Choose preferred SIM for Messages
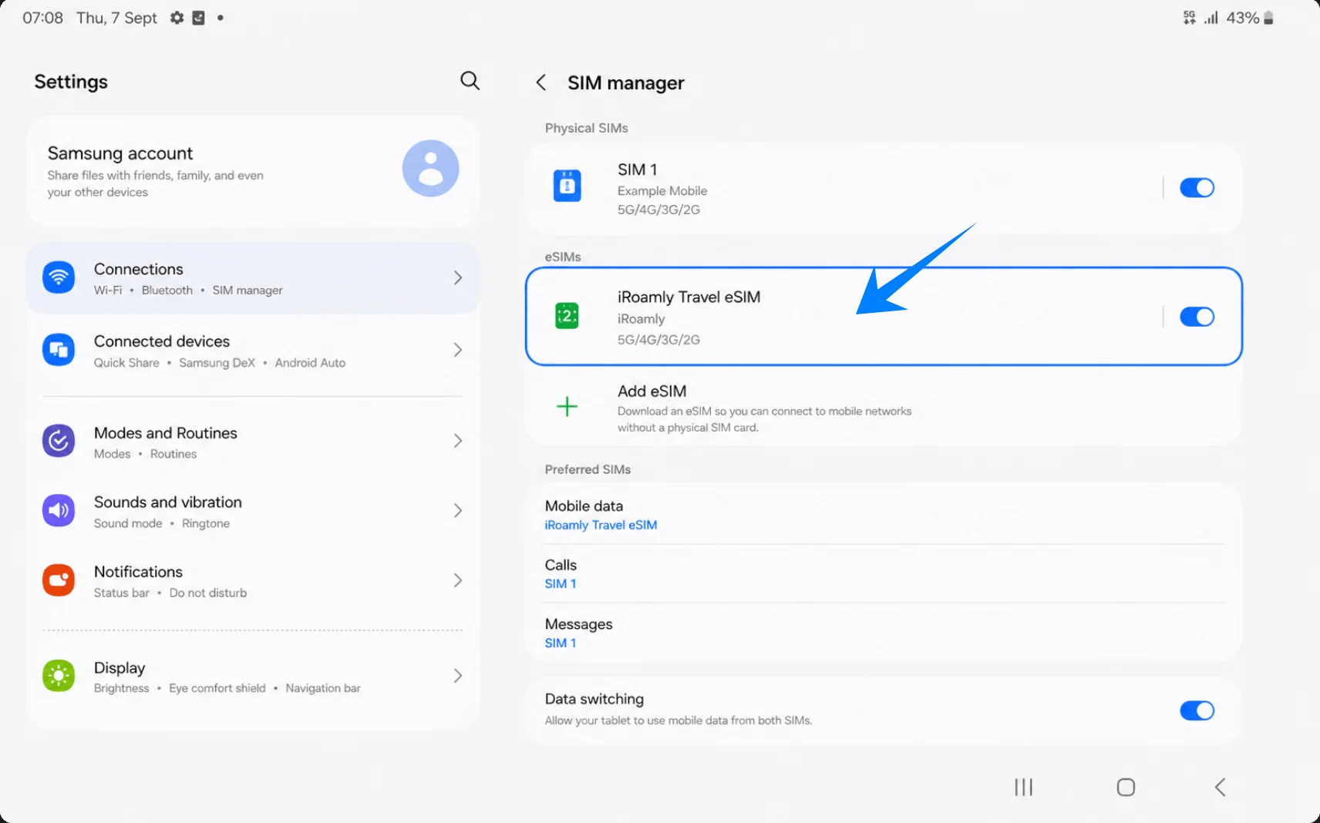Screen dimensions: 1320x823 pos(884,633)
